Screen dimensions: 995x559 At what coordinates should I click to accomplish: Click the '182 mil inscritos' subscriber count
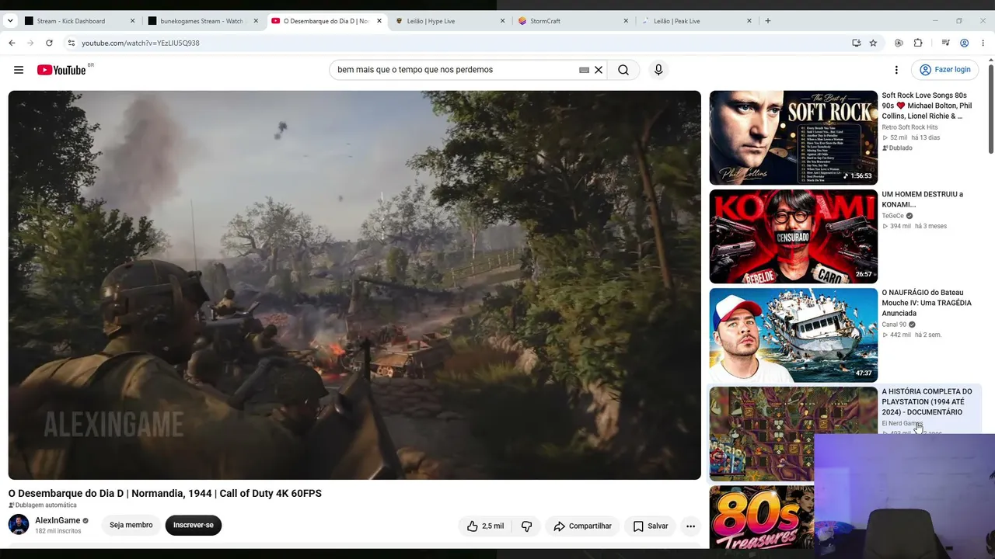(x=58, y=531)
